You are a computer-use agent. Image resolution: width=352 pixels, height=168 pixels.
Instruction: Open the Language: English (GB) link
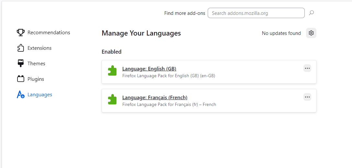pyautogui.click(x=149, y=68)
